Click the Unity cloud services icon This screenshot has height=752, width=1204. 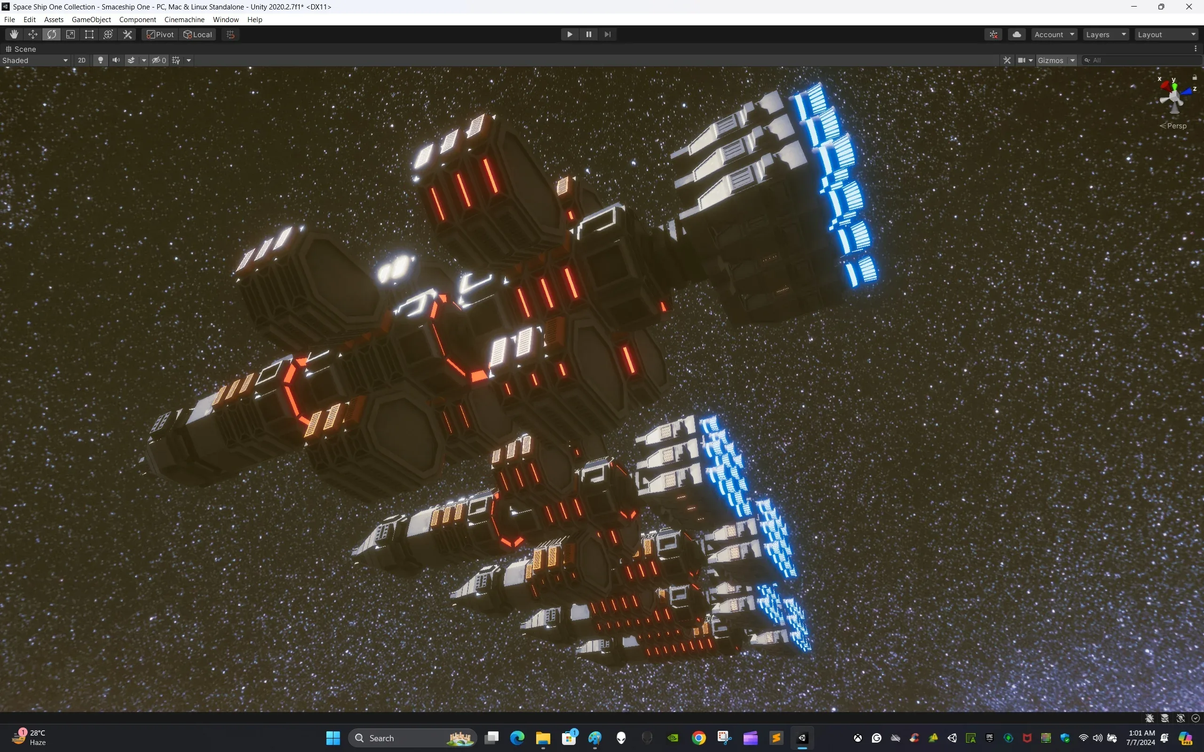1016,34
